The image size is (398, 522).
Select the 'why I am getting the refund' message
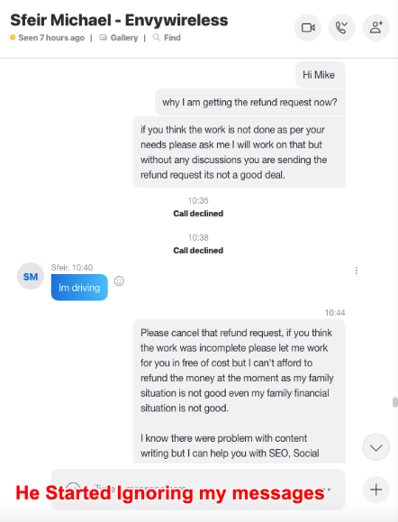250,102
